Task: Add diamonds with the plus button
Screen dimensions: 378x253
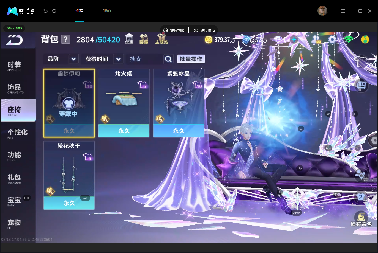Action: 294,40
